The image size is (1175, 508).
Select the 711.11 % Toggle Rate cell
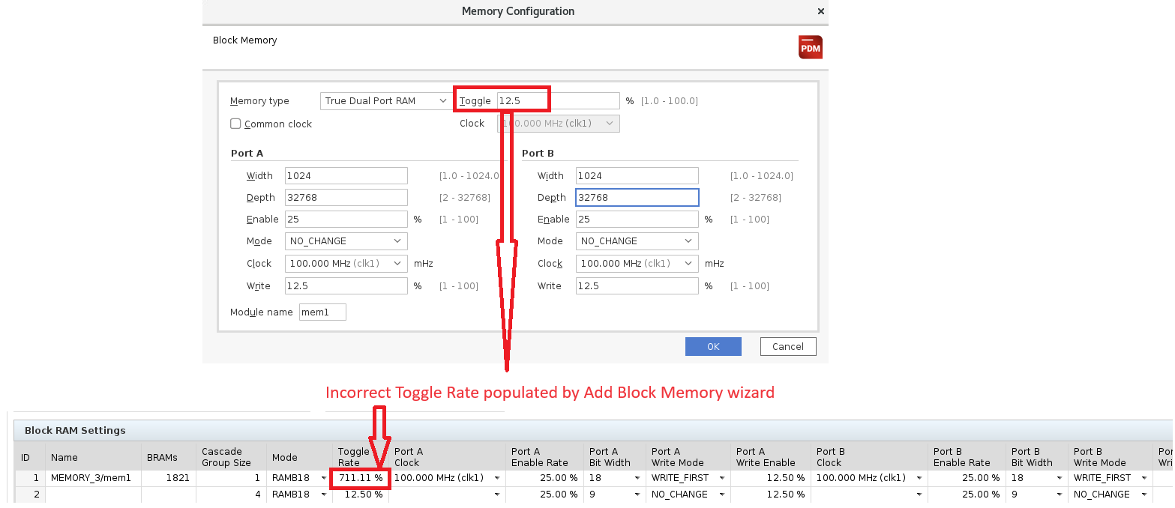360,477
